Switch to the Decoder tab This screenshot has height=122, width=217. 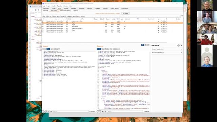pyautogui.click(x=90, y=8)
